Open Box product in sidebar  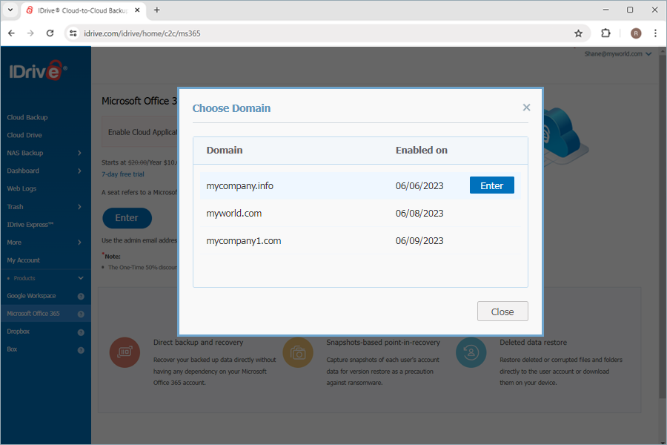point(12,349)
